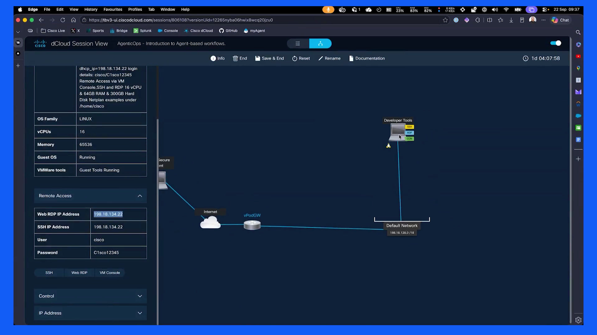Open the Edge application menu
The height and width of the screenshot is (335, 597).
[33, 9]
